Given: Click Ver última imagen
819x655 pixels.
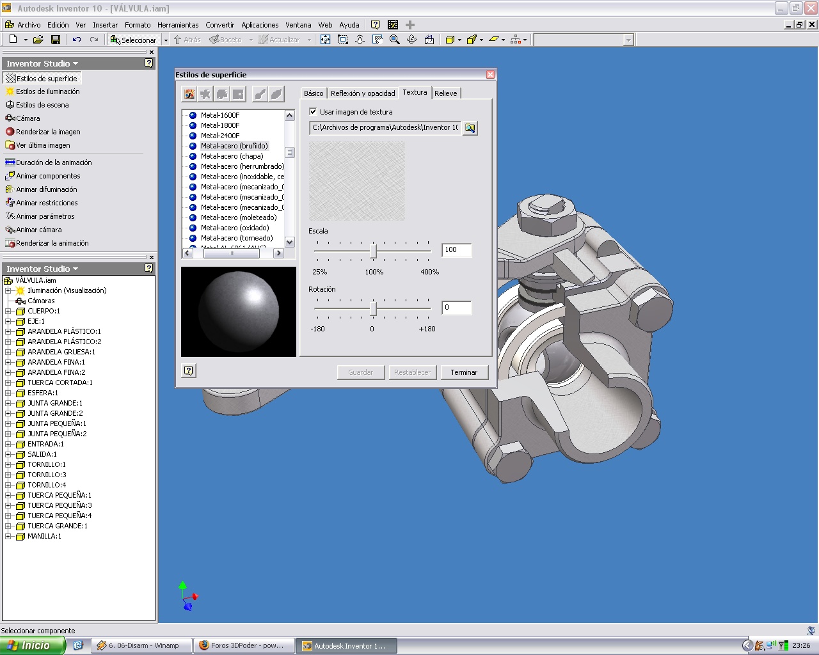Looking at the screenshot, I should pyautogui.click(x=38, y=145).
